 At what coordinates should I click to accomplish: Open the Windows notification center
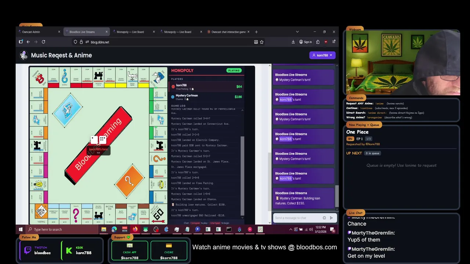[333, 230]
